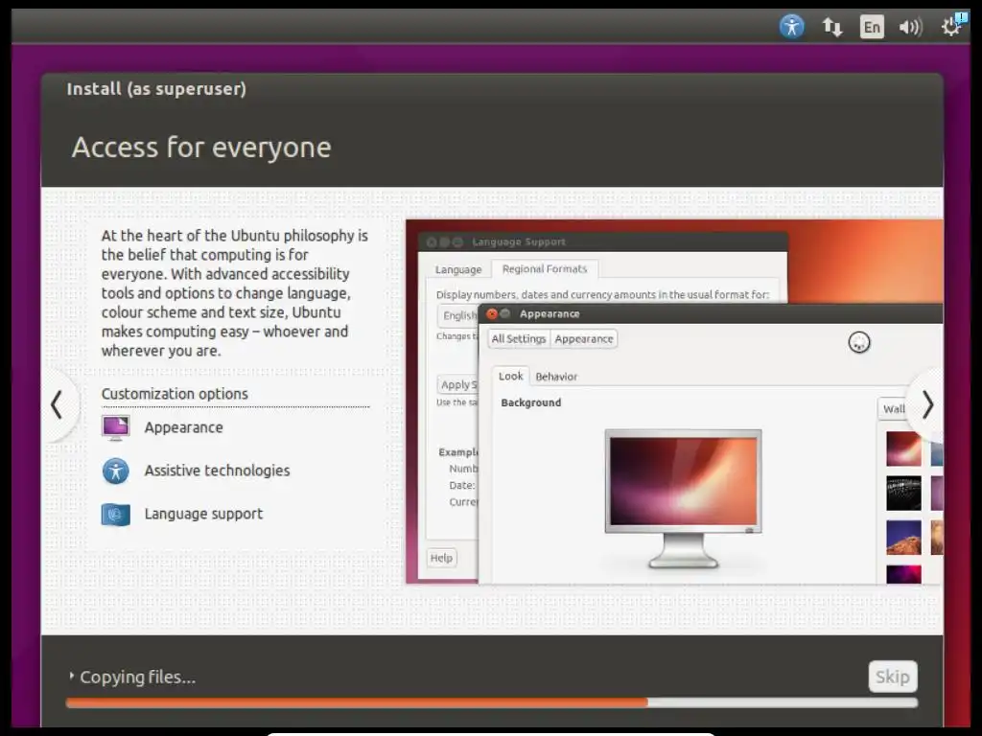This screenshot has width=982, height=736.
Task: Go to the previous slide arrow
Action: (57, 404)
